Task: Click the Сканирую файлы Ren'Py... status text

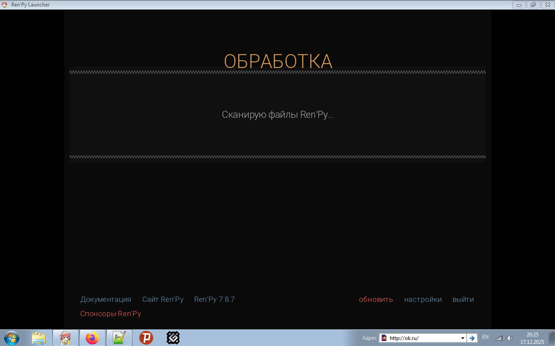Action: coord(278,115)
